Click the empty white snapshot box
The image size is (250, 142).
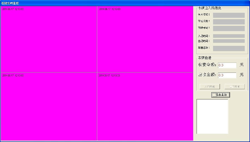(x=212, y=116)
